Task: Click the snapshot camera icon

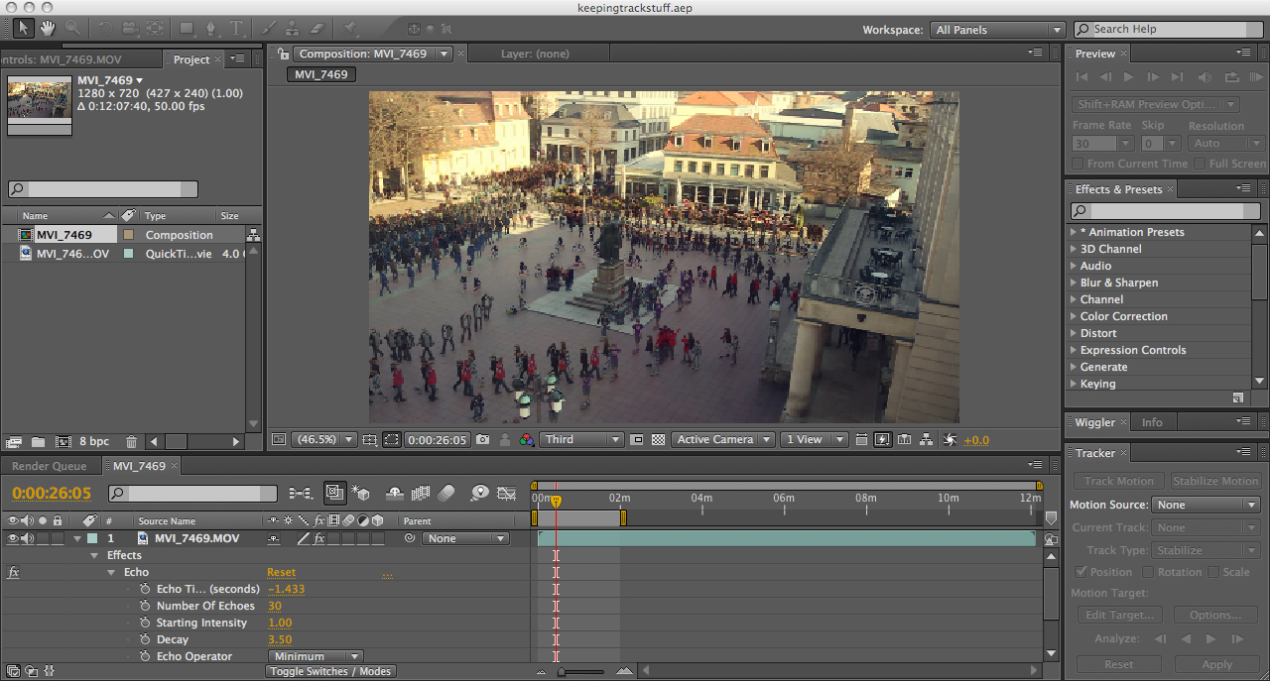Action: 483,440
